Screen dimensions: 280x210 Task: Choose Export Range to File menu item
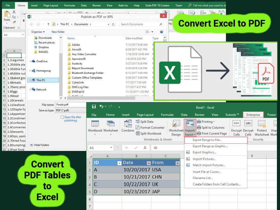[x=216, y=140]
